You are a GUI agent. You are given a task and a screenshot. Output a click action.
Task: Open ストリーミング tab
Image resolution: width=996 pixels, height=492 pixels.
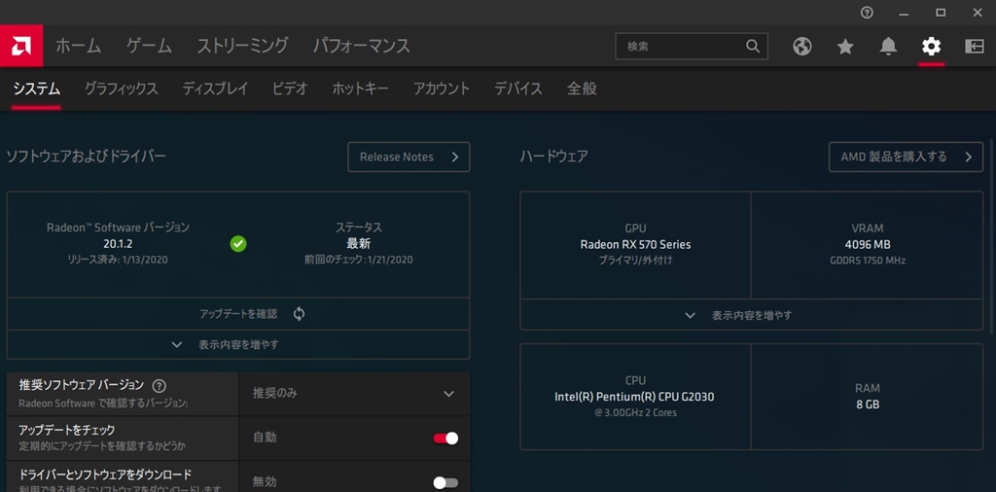tap(242, 46)
